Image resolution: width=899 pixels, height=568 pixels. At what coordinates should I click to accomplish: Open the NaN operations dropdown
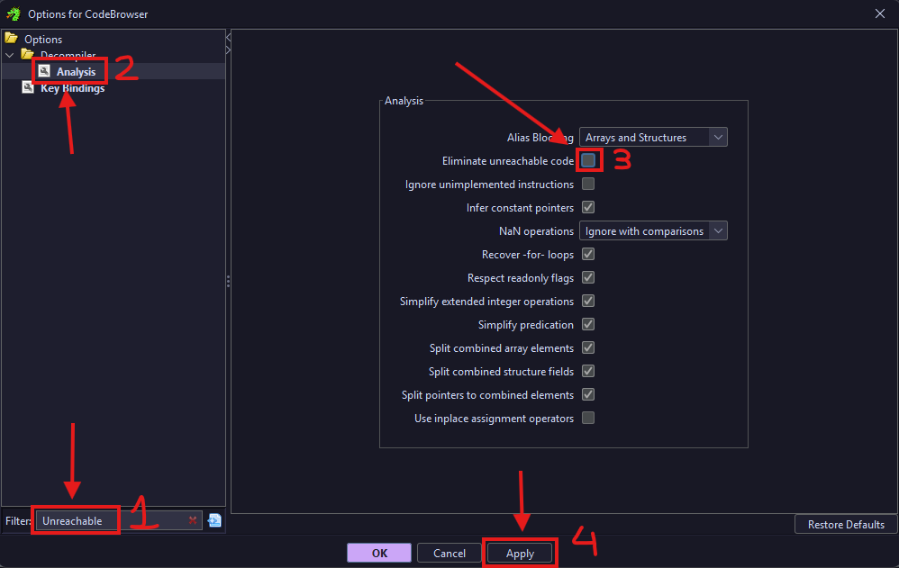pos(652,231)
